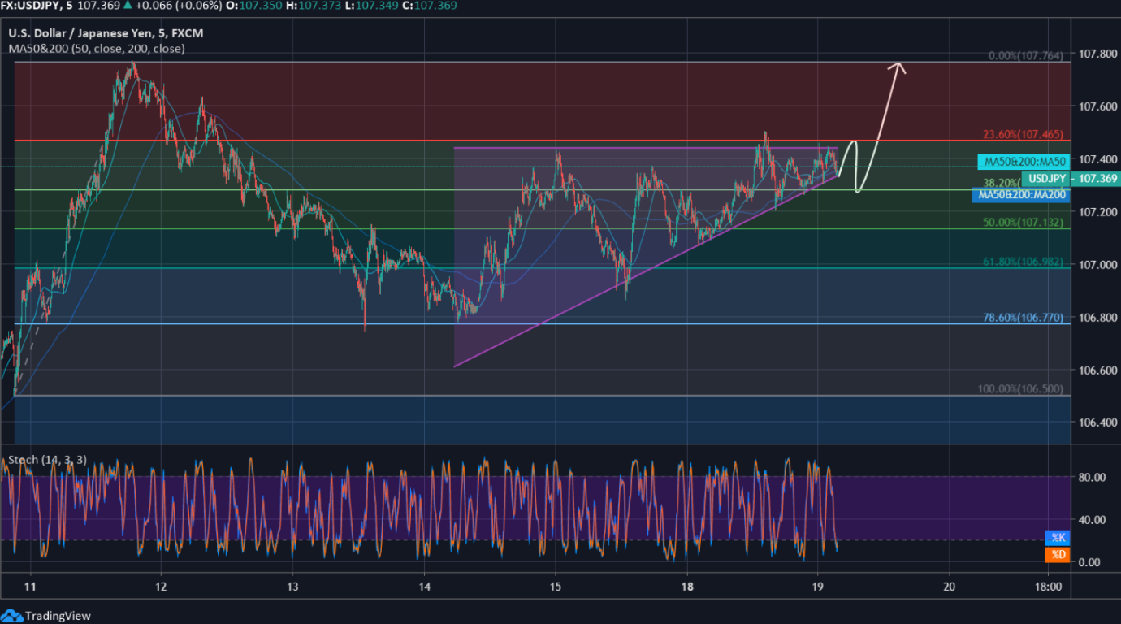Click the 80.00 stochastic scale value

(1091, 477)
